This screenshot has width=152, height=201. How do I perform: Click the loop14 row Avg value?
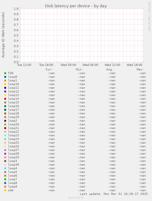coord(112,99)
